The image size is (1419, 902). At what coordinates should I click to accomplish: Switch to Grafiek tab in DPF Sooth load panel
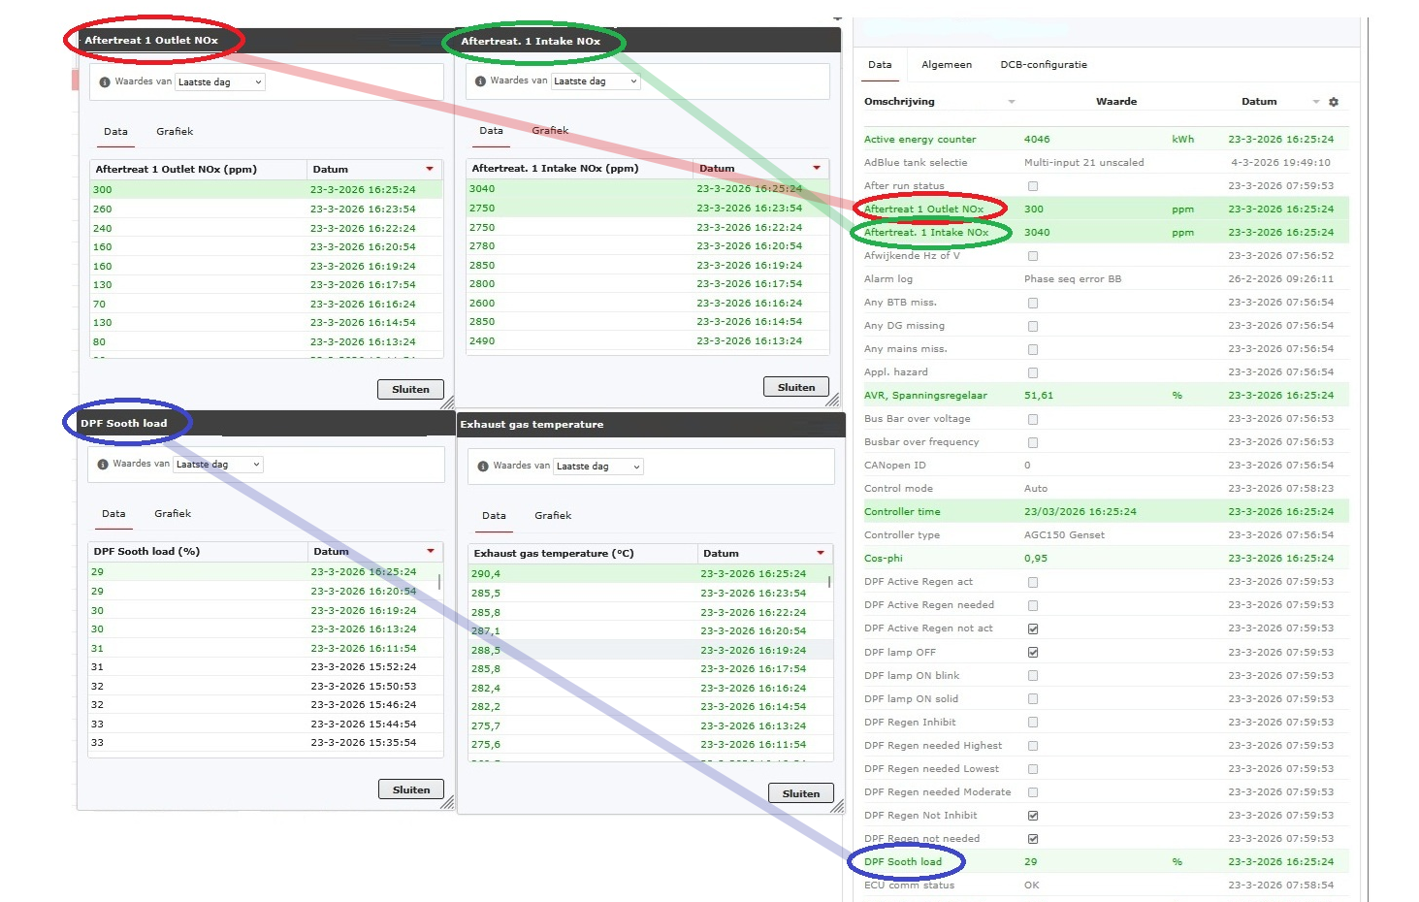tap(173, 514)
